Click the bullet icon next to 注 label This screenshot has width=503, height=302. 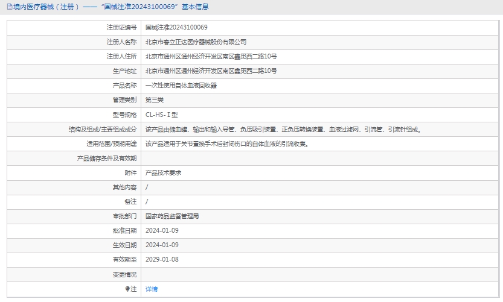click(x=127, y=289)
